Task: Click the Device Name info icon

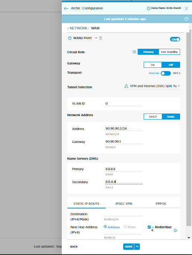Action: coord(148,8)
